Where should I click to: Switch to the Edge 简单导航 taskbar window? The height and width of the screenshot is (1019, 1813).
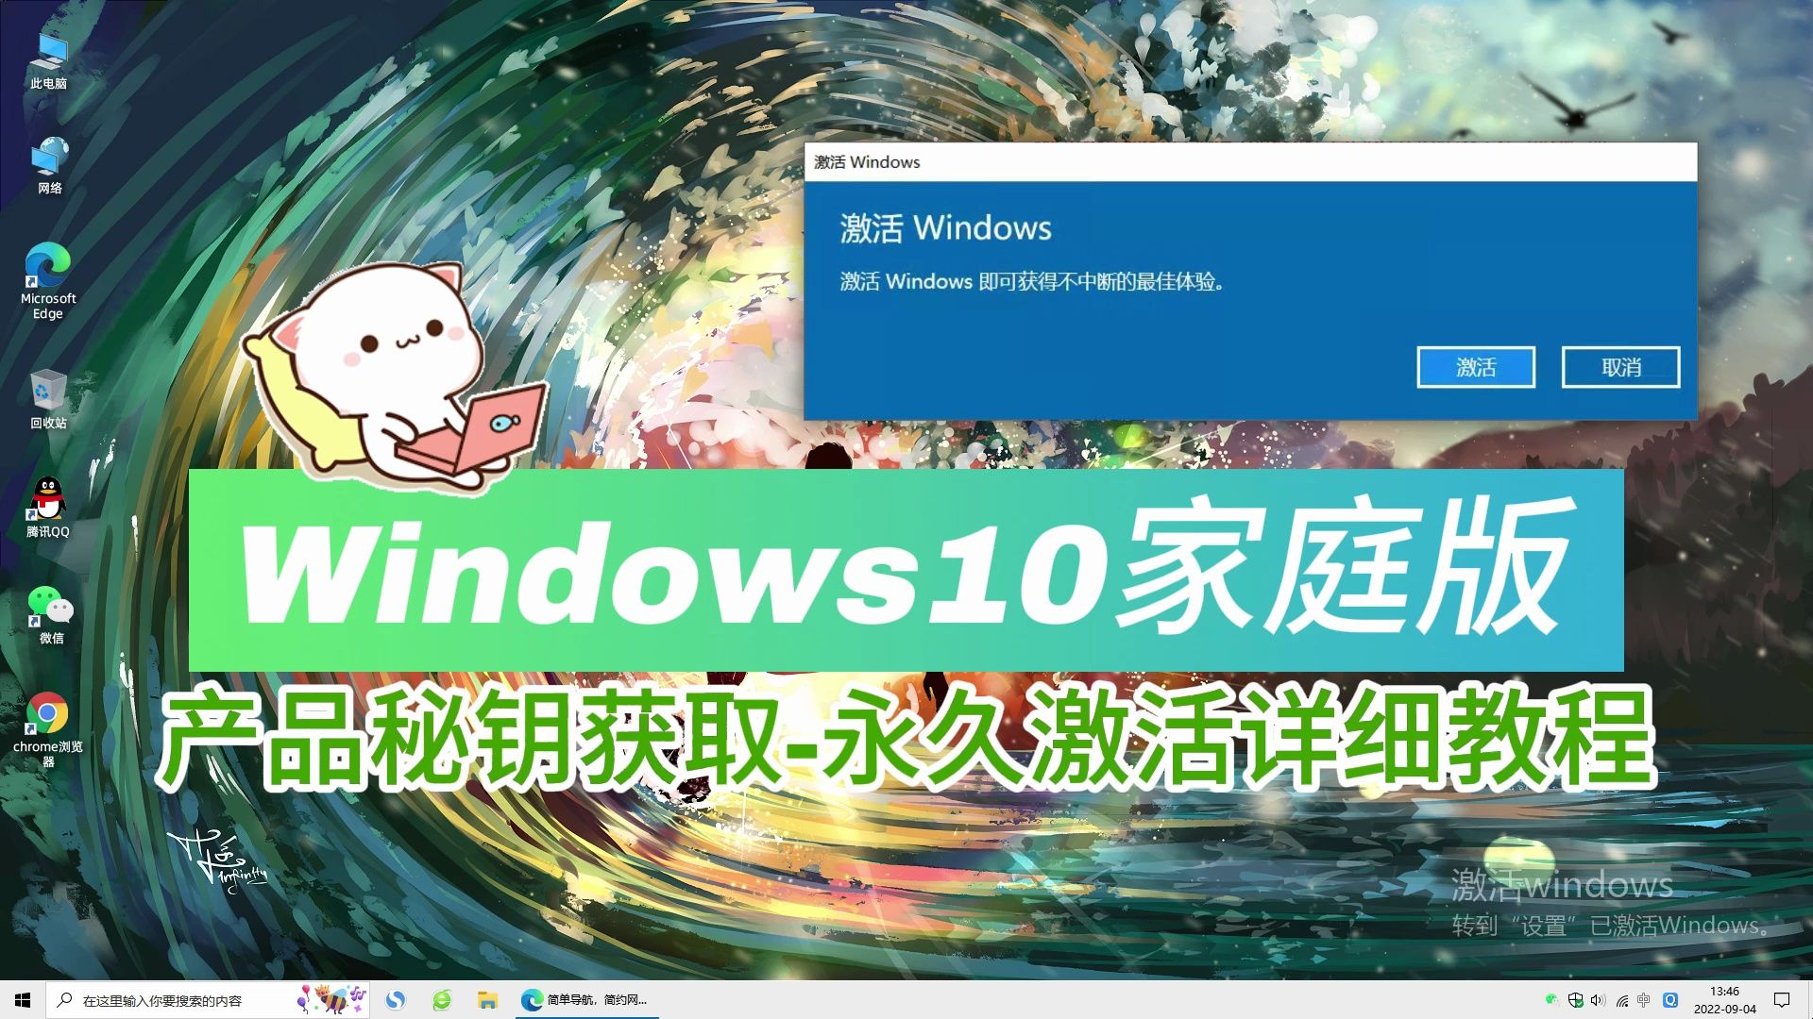point(585,1000)
